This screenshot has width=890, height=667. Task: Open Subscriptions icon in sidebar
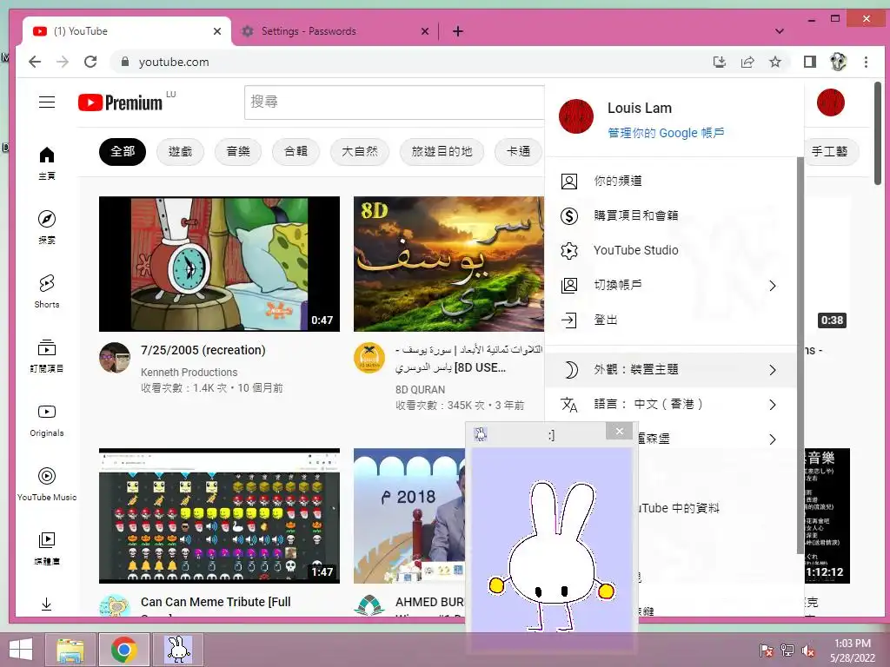point(47,347)
